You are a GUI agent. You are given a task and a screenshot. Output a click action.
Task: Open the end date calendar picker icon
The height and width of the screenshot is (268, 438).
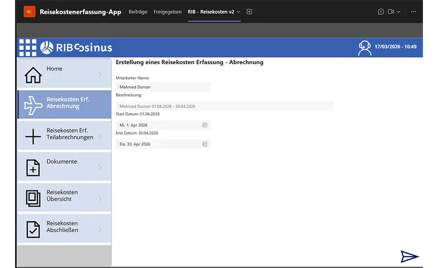point(205,144)
